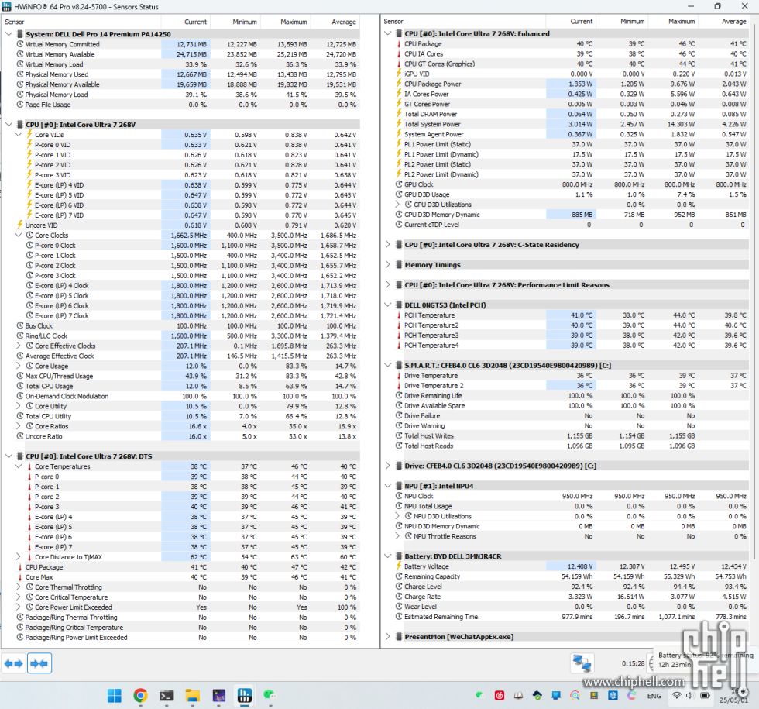The width and height of the screenshot is (759, 709).
Task: Collapse the Battery: BYD DELL 3MNJR4CR group
Action: pyautogui.click(x=388, y=556)
